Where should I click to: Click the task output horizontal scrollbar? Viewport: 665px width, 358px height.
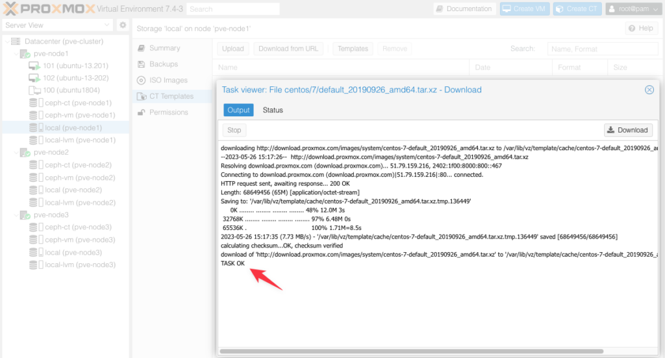coord(411,352)
